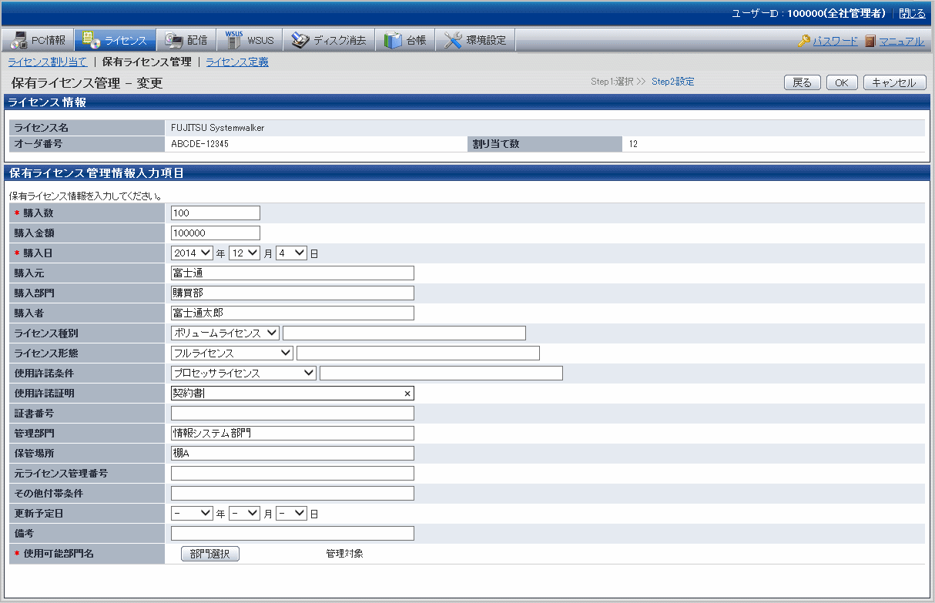Open the 台帳 tab
This screenshot has height=603, width=935.
[x=405, y=40]
